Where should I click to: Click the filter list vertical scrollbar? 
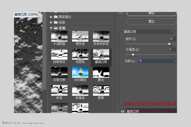point(44,51)
